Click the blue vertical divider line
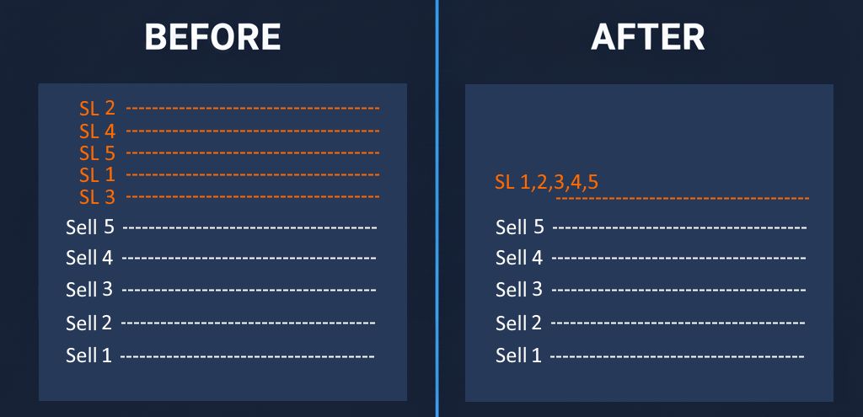 point(437,211)
